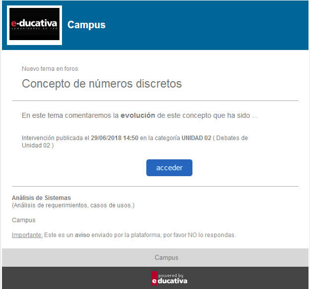
Task: Click the underlined Importante text
Action: 27,235
